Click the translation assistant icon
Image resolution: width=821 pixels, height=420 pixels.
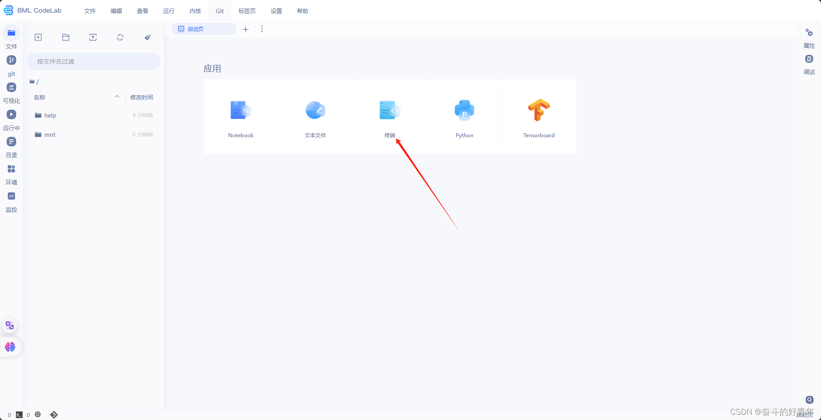10,325
